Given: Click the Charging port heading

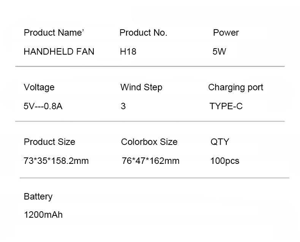Looking at the screenshot, I should (235, 87).
